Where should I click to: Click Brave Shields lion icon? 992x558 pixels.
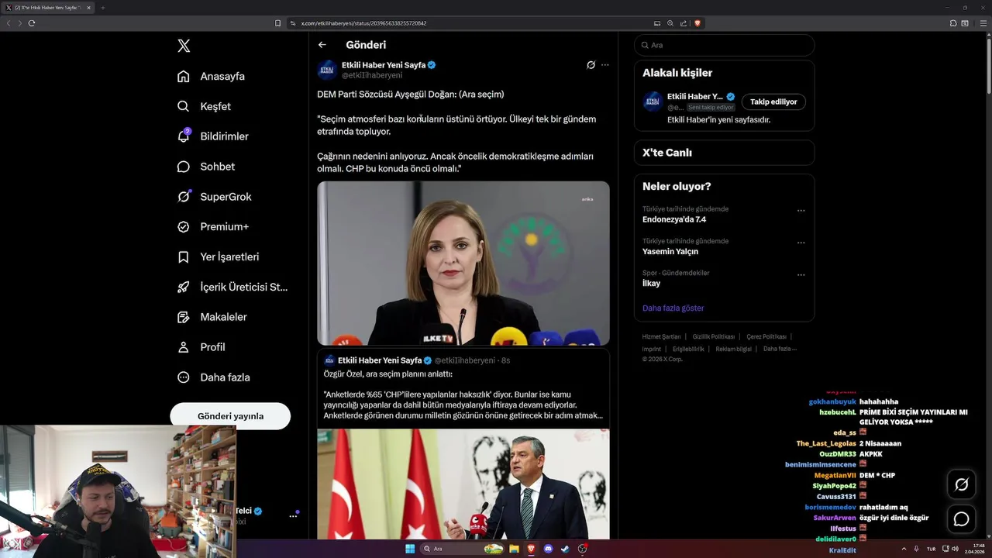point(697,23)
